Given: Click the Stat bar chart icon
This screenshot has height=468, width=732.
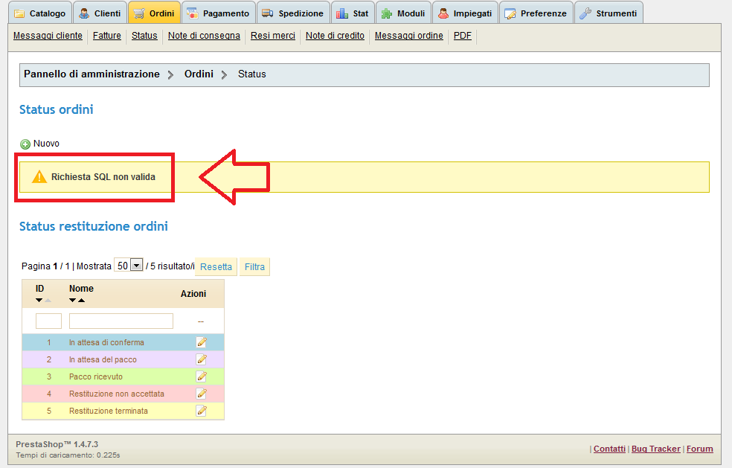Looking at the screenshot, I should [342, 13].
